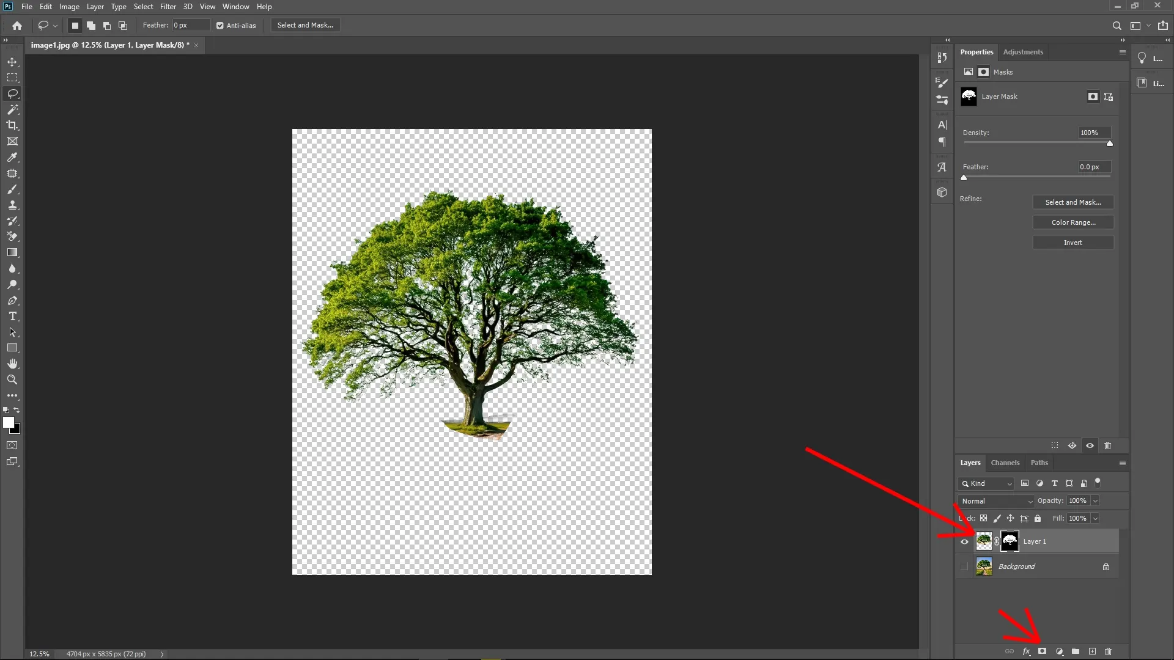
Task: Delete the selected layer
Action: point(1109,651)
